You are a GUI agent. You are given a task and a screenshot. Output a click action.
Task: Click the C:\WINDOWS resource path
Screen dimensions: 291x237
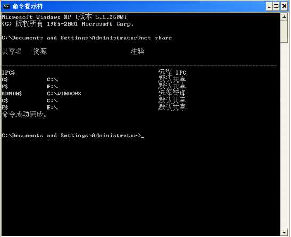click(x=64, y=93)
